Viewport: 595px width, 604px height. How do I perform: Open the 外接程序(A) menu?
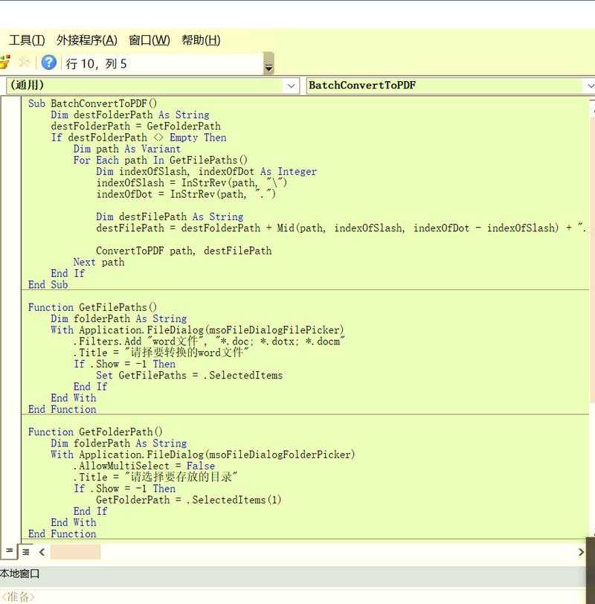click(87, 40)
